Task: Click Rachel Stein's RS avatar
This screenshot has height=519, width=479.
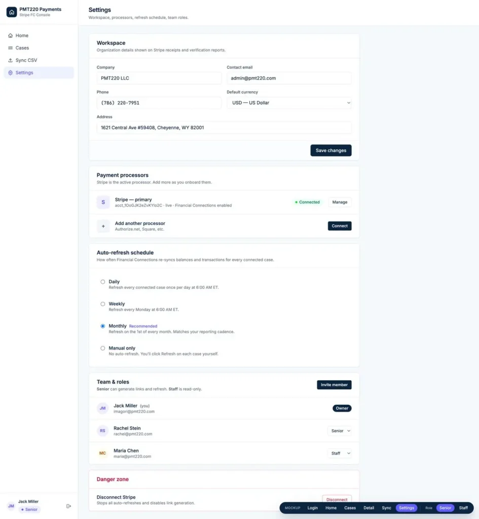Action: tap(102, 431)
